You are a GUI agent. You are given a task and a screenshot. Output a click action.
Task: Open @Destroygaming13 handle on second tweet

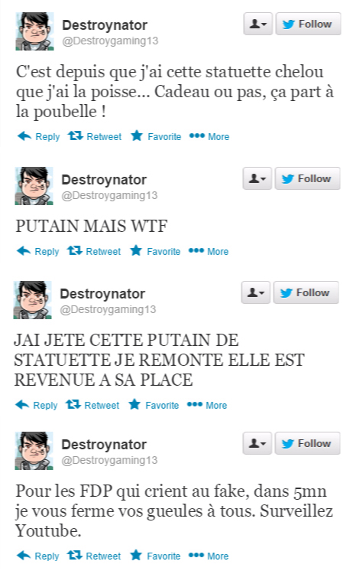click(109, 195)
